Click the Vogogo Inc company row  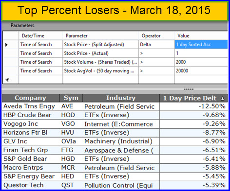tap(115, 124)
